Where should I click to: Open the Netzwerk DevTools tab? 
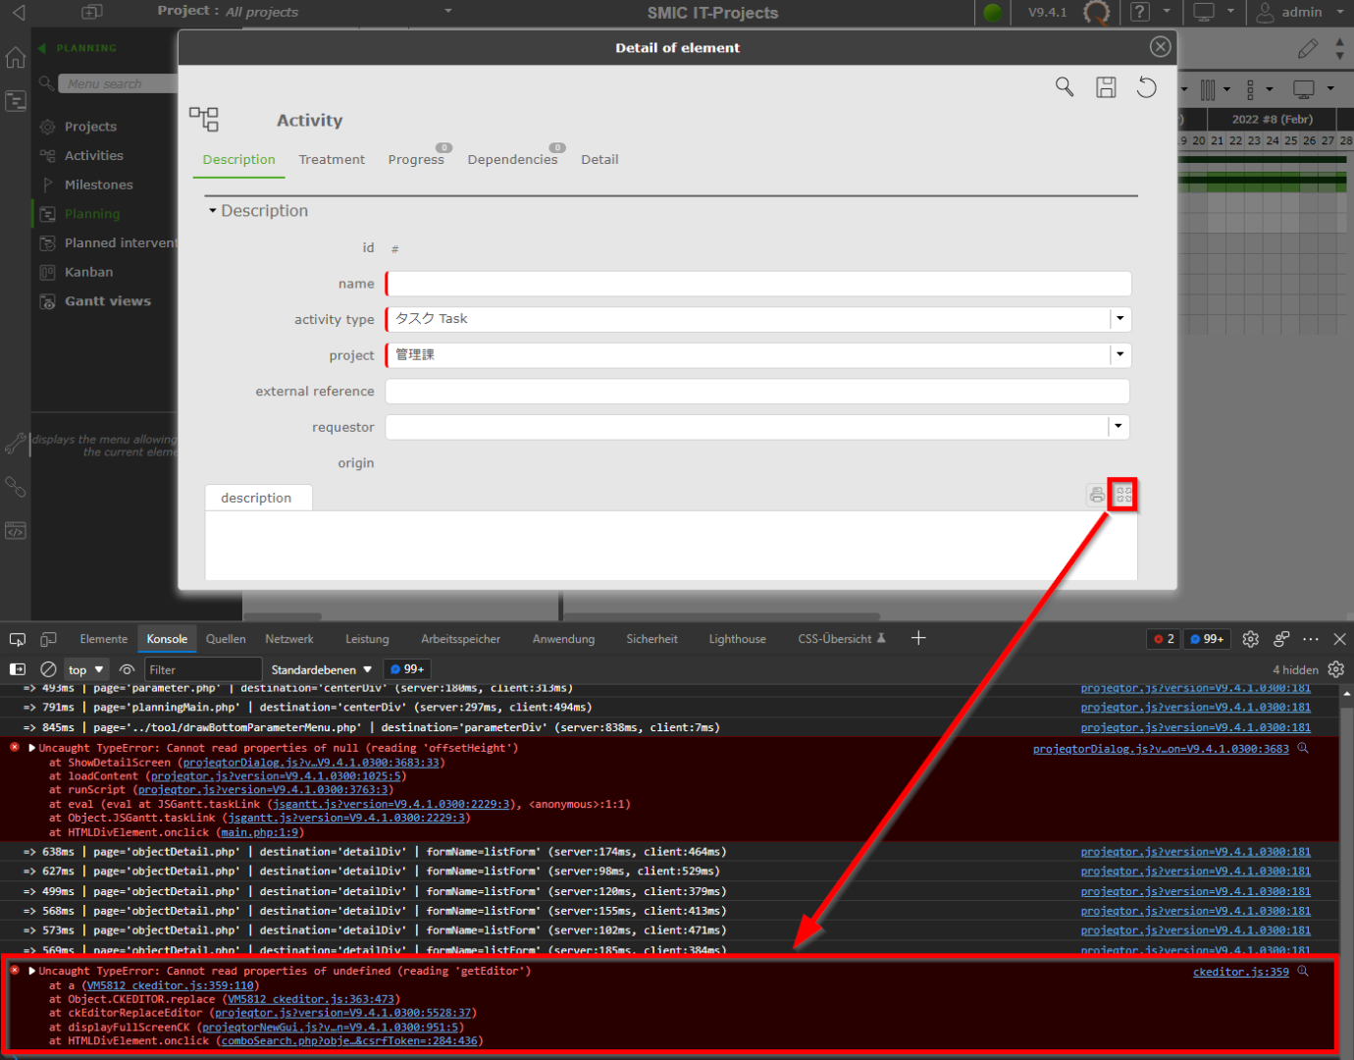(289, 639)
